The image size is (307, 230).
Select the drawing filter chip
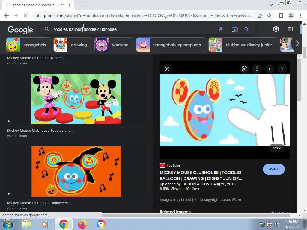click(x=73, y=45)
